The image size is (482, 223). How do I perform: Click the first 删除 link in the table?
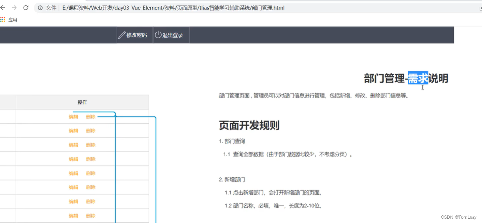(91, 116)
